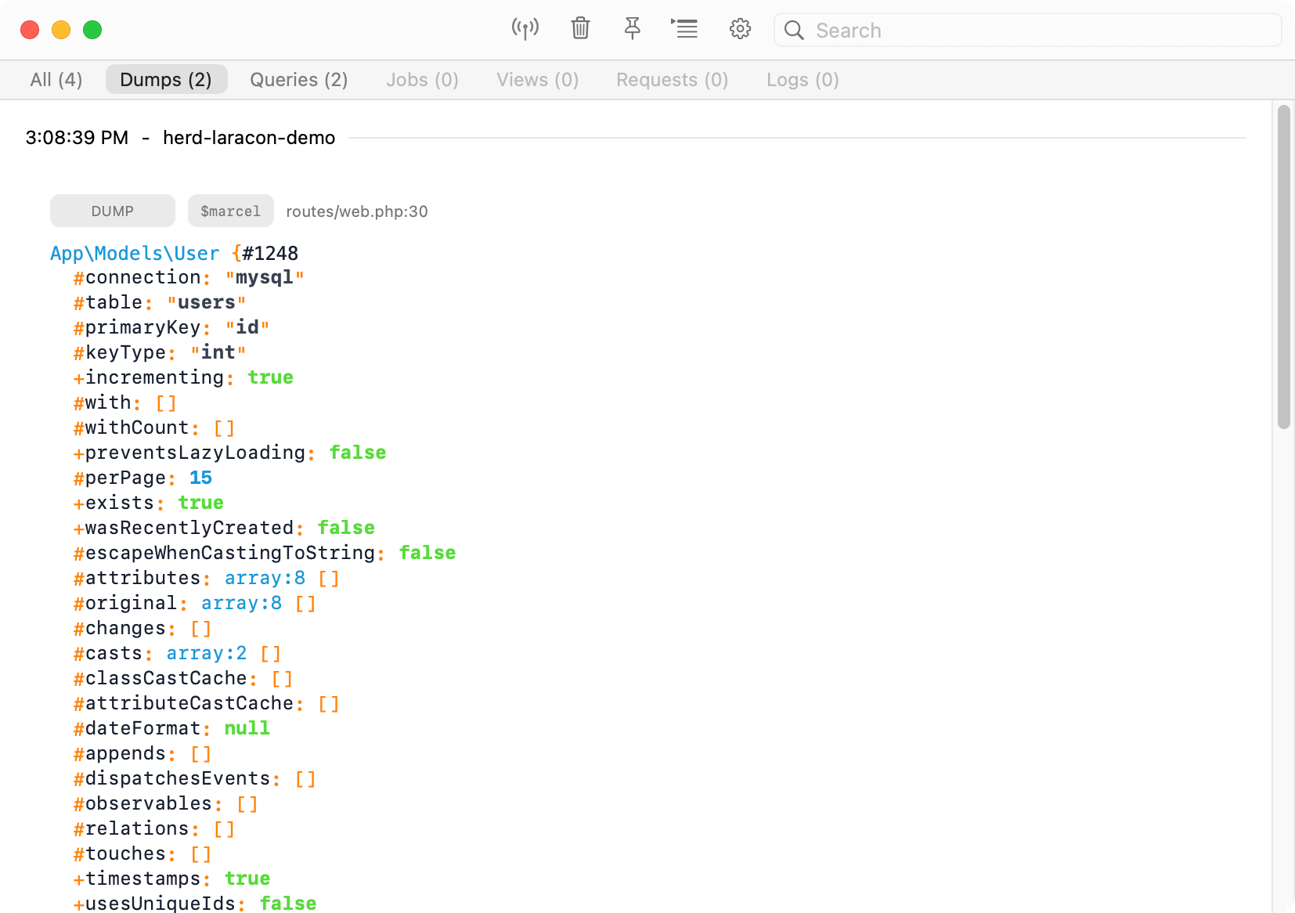Open settings via the gear icon
Image resolution: width=1295 pixels, height=913 pixels.
[x=740, y=29]
